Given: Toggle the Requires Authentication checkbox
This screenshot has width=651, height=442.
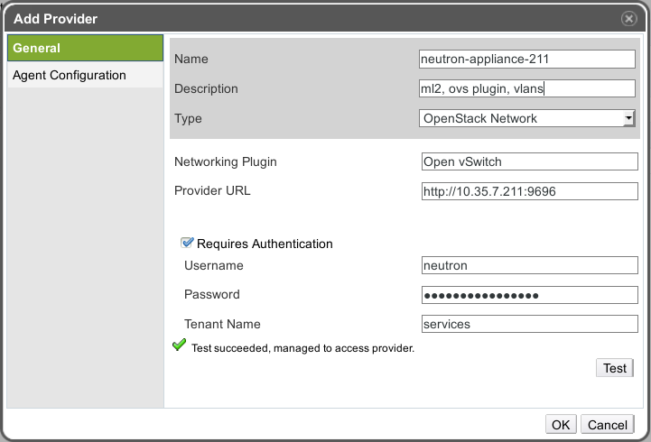Looking at the screenshot, I should pyautogui.click(x=188, y=243).
